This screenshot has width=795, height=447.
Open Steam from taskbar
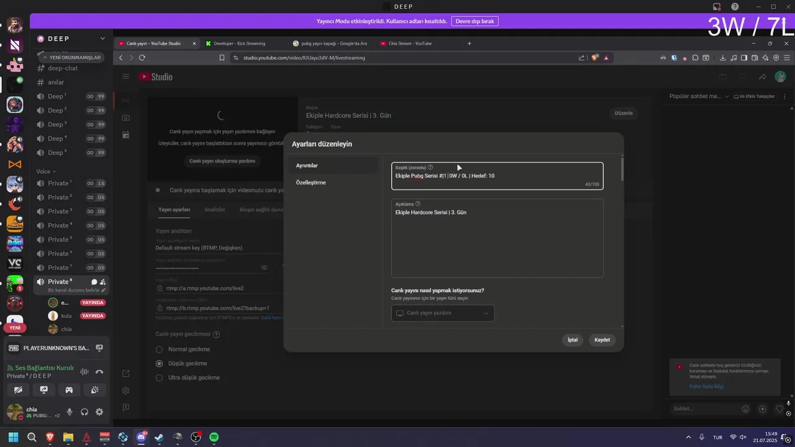point(159,437)
